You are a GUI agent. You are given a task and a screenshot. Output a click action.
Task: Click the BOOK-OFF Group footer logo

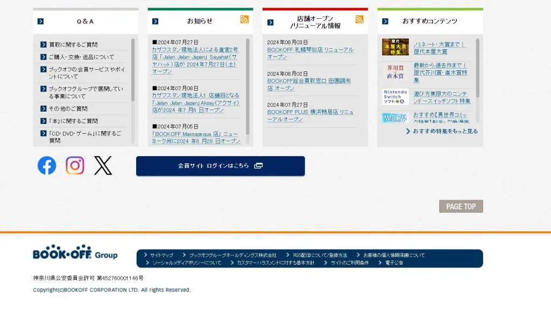(75, 253)
